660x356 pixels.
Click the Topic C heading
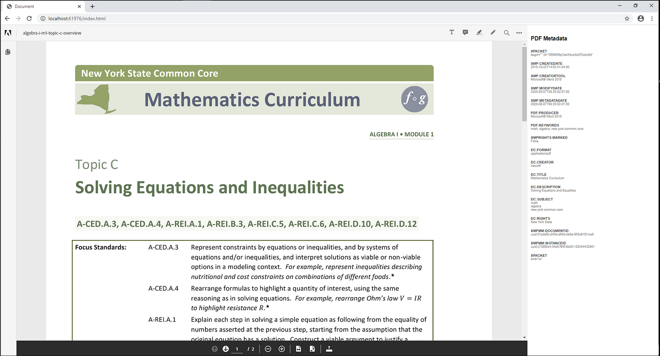point(97,165)
